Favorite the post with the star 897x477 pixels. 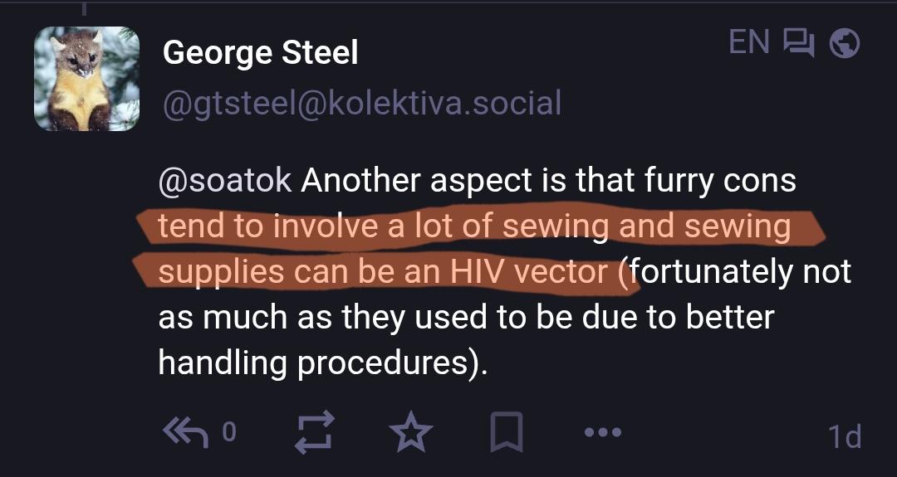pos(412,432)
